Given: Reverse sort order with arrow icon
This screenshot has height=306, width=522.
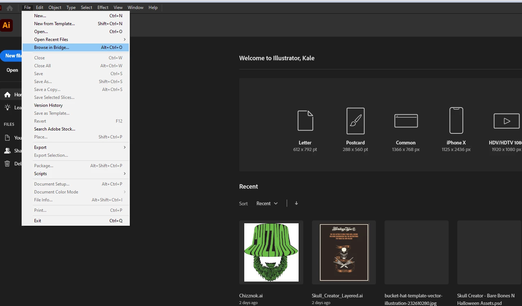Looking at the screenshot, I should (296, 203).
